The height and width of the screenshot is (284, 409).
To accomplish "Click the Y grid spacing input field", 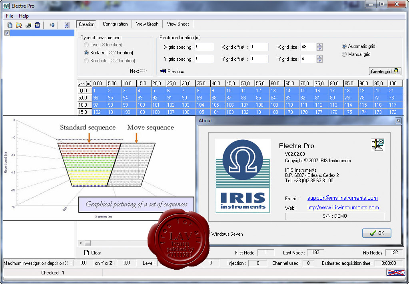I will 204,59.
